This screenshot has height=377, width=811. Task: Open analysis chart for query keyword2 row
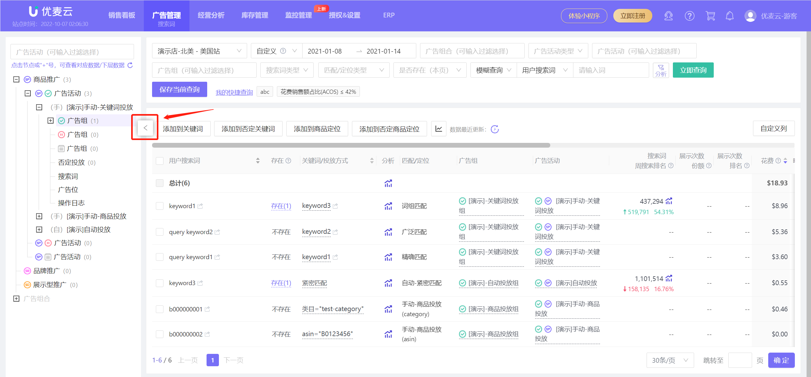pyautogui.click(x=388, y=232)
